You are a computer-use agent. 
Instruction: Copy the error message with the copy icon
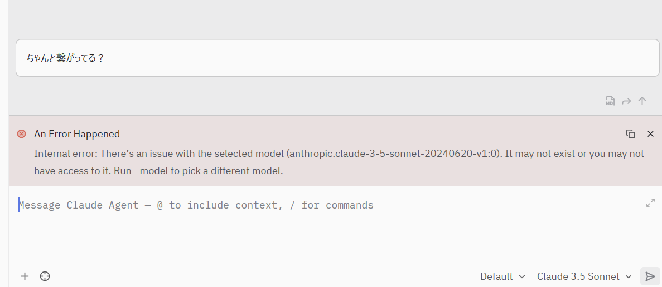click(631, 133)
